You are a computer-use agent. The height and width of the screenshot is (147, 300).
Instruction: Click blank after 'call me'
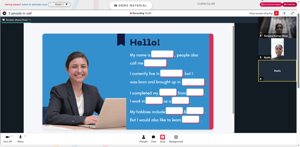(x=155, y=63)
